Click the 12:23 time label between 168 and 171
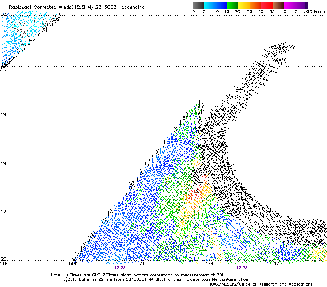This screenshot has height=287, width=327. click(x=120, y=268)
